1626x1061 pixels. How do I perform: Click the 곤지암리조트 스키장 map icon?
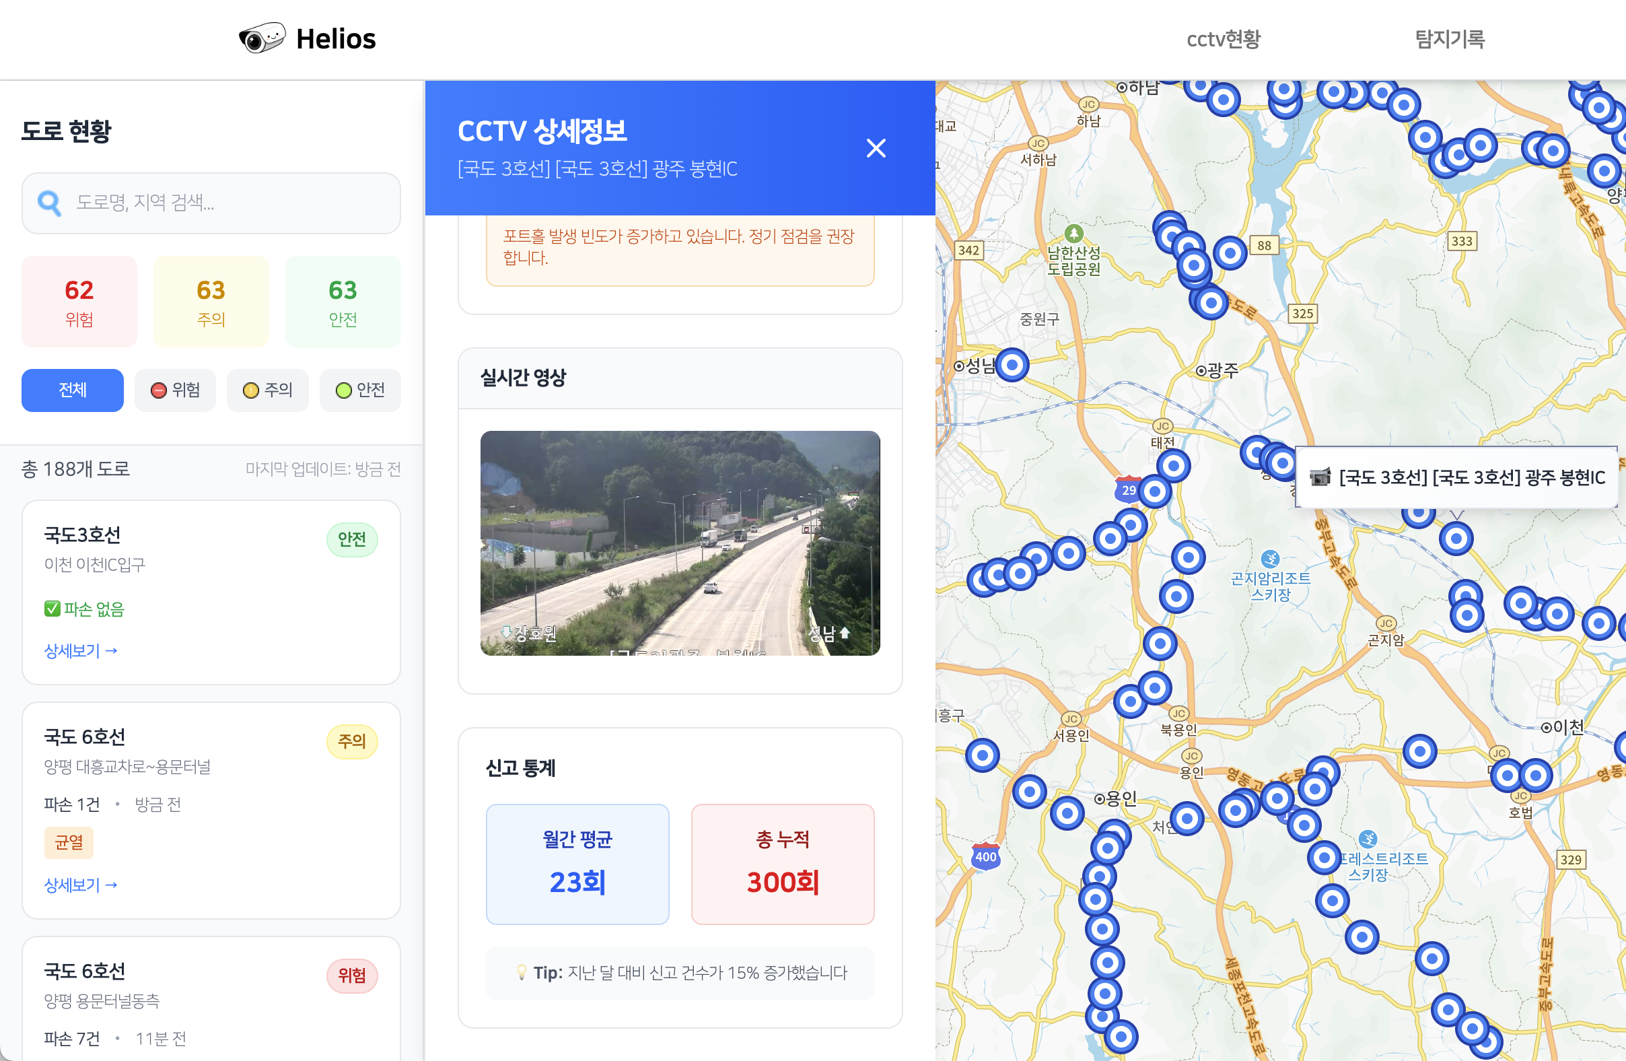click(x=1270, y=559)
